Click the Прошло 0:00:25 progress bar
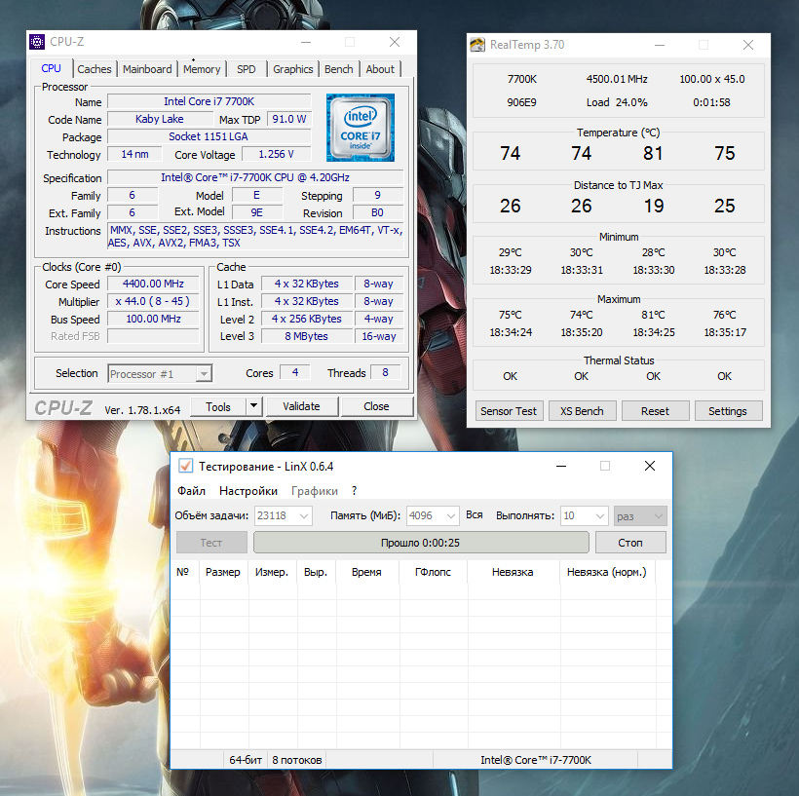Screen dimensions: 799x796 (421, 543)
